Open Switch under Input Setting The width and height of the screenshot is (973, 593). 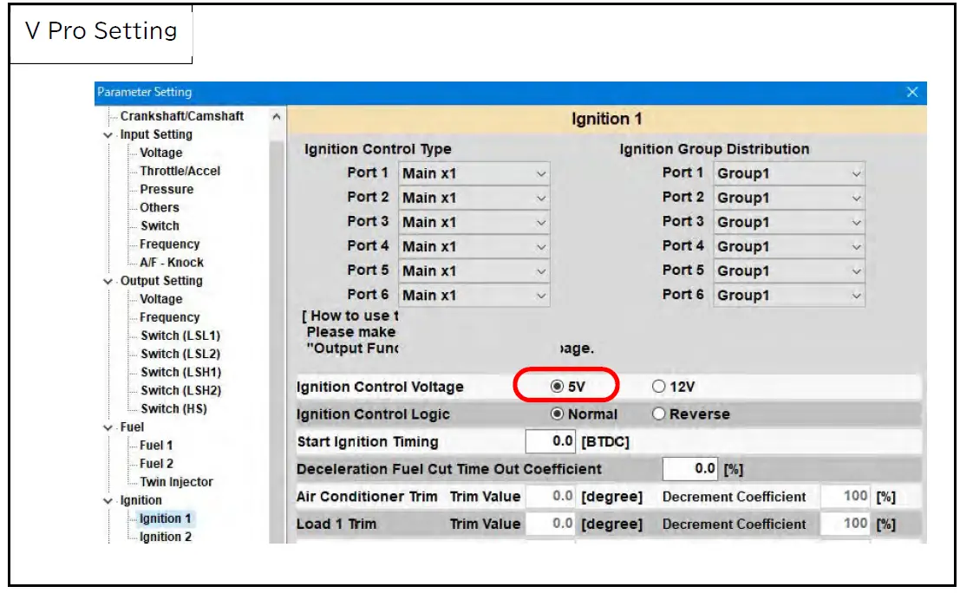(x=160, y=225)
